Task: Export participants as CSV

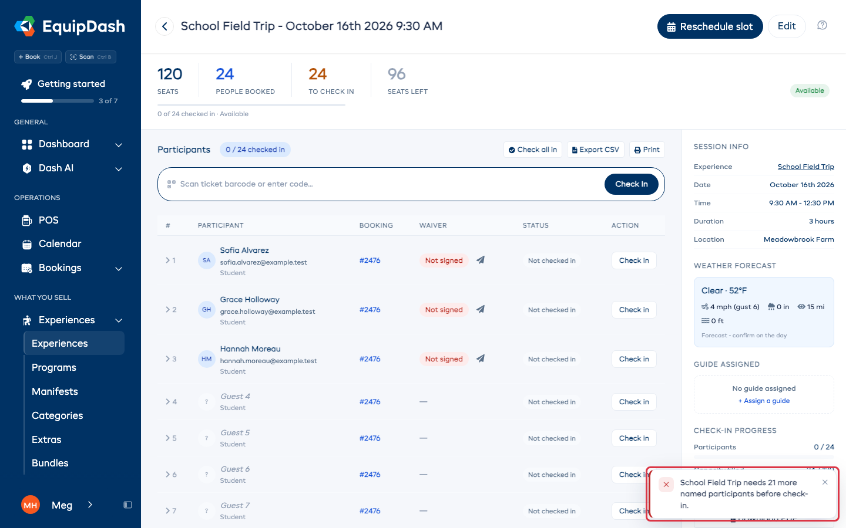Action: 596,150
